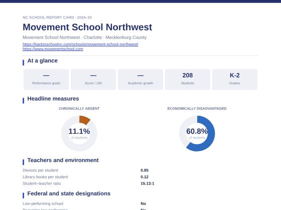Screen dimensions: 281x210
Task: Click the Student–teacher ratio label
Action: pyautogui.click(x=42, y=183)
